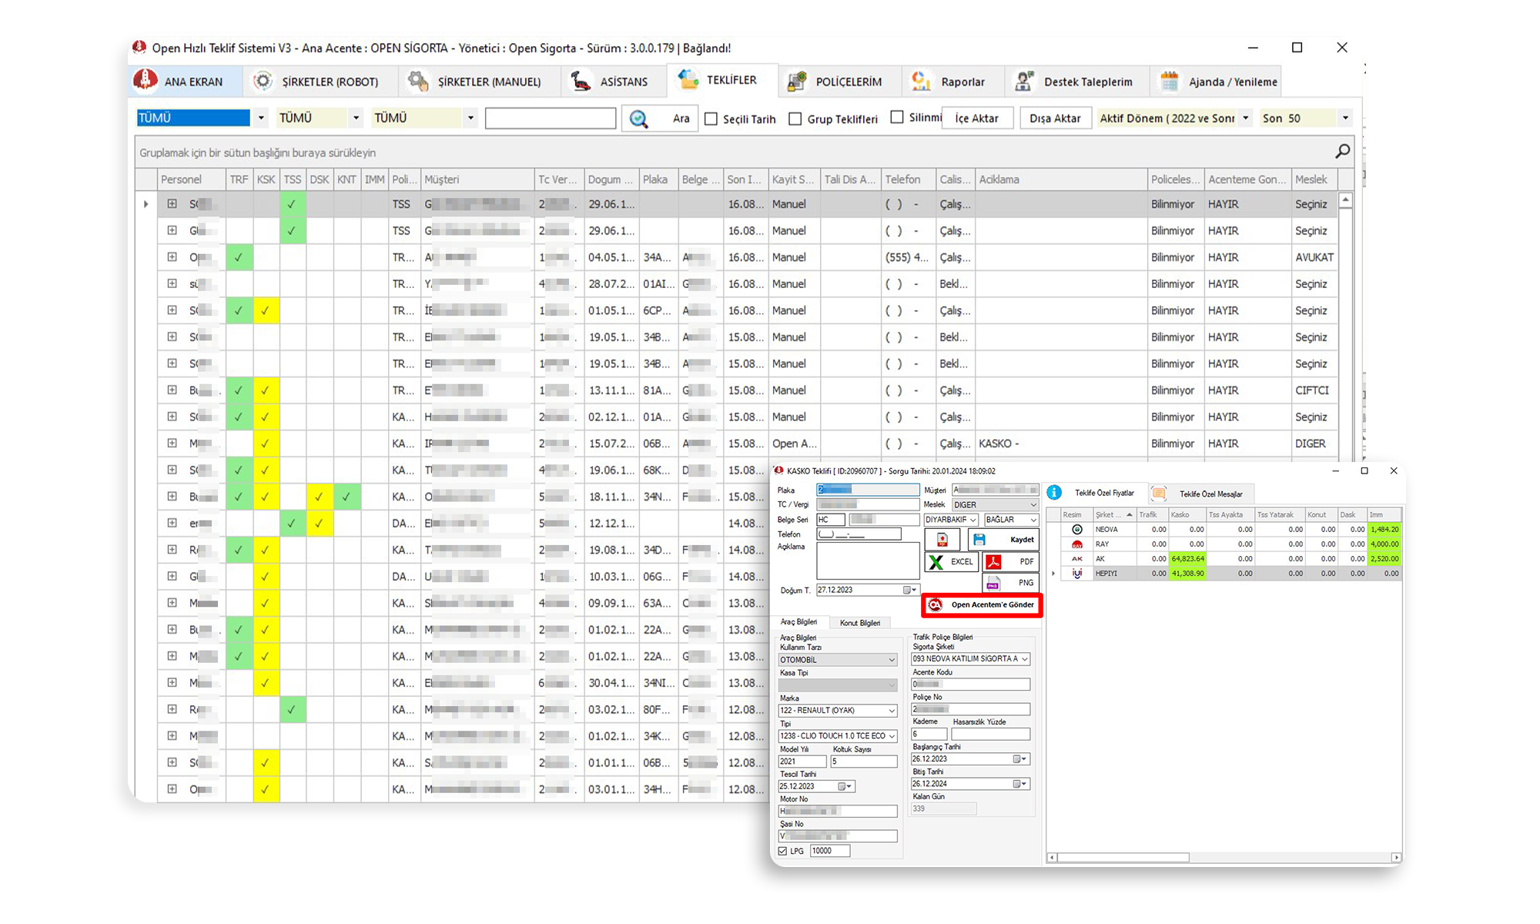This screenshot has height=924, width=1540.
Task: Click the RAY company logo
Action: click(x=1077, y=544)
